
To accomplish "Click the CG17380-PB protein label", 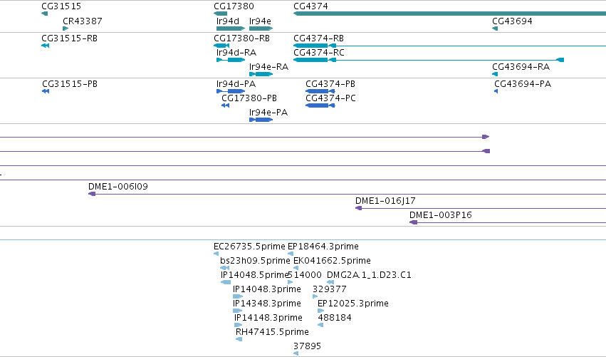I will (249, 98).
